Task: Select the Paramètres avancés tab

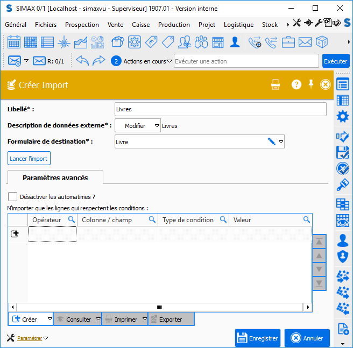Action: [x=55, y=177]
